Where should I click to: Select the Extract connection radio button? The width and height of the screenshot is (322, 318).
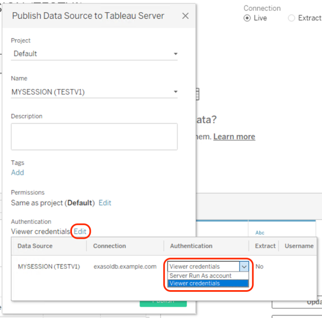[291, 18]
